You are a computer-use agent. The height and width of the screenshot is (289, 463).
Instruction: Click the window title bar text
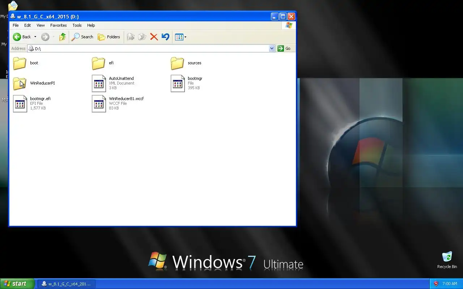pyautogui.click(x=48, y=17)
